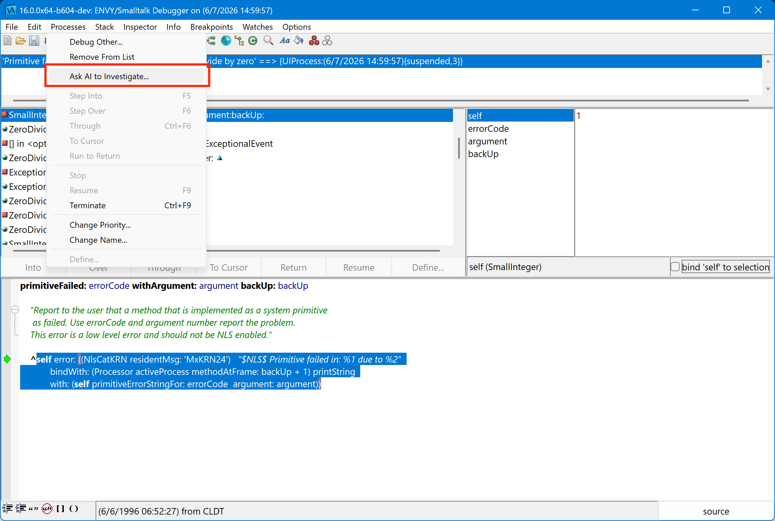Click the add double quotes icon

click(x=33, y=509)
